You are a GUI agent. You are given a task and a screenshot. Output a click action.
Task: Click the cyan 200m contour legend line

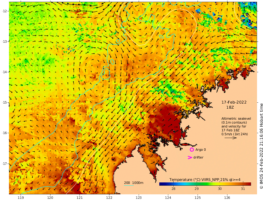(x=129, y=185)
